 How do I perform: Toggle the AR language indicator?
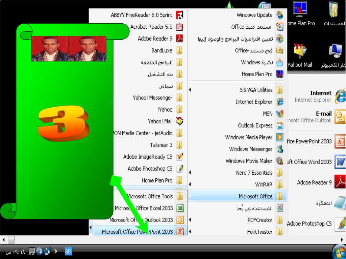click(68, 251)
